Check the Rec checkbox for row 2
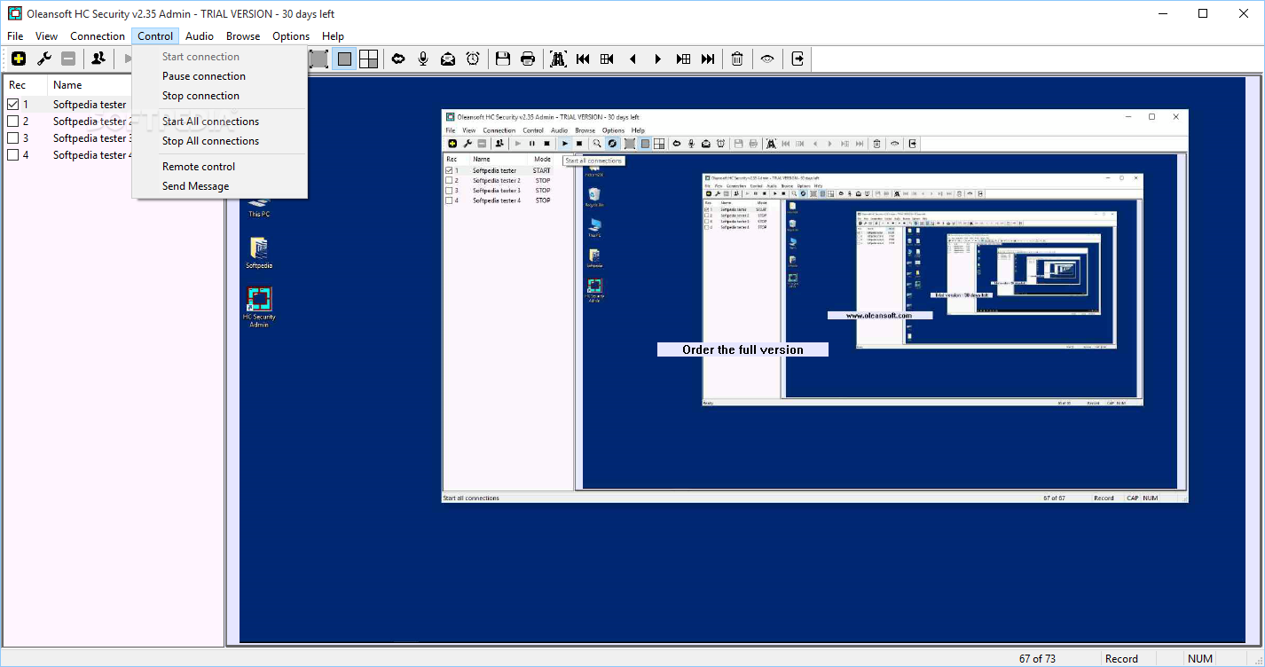Image resolution: width=1265 pixels, height=667 pixels. 13,122
